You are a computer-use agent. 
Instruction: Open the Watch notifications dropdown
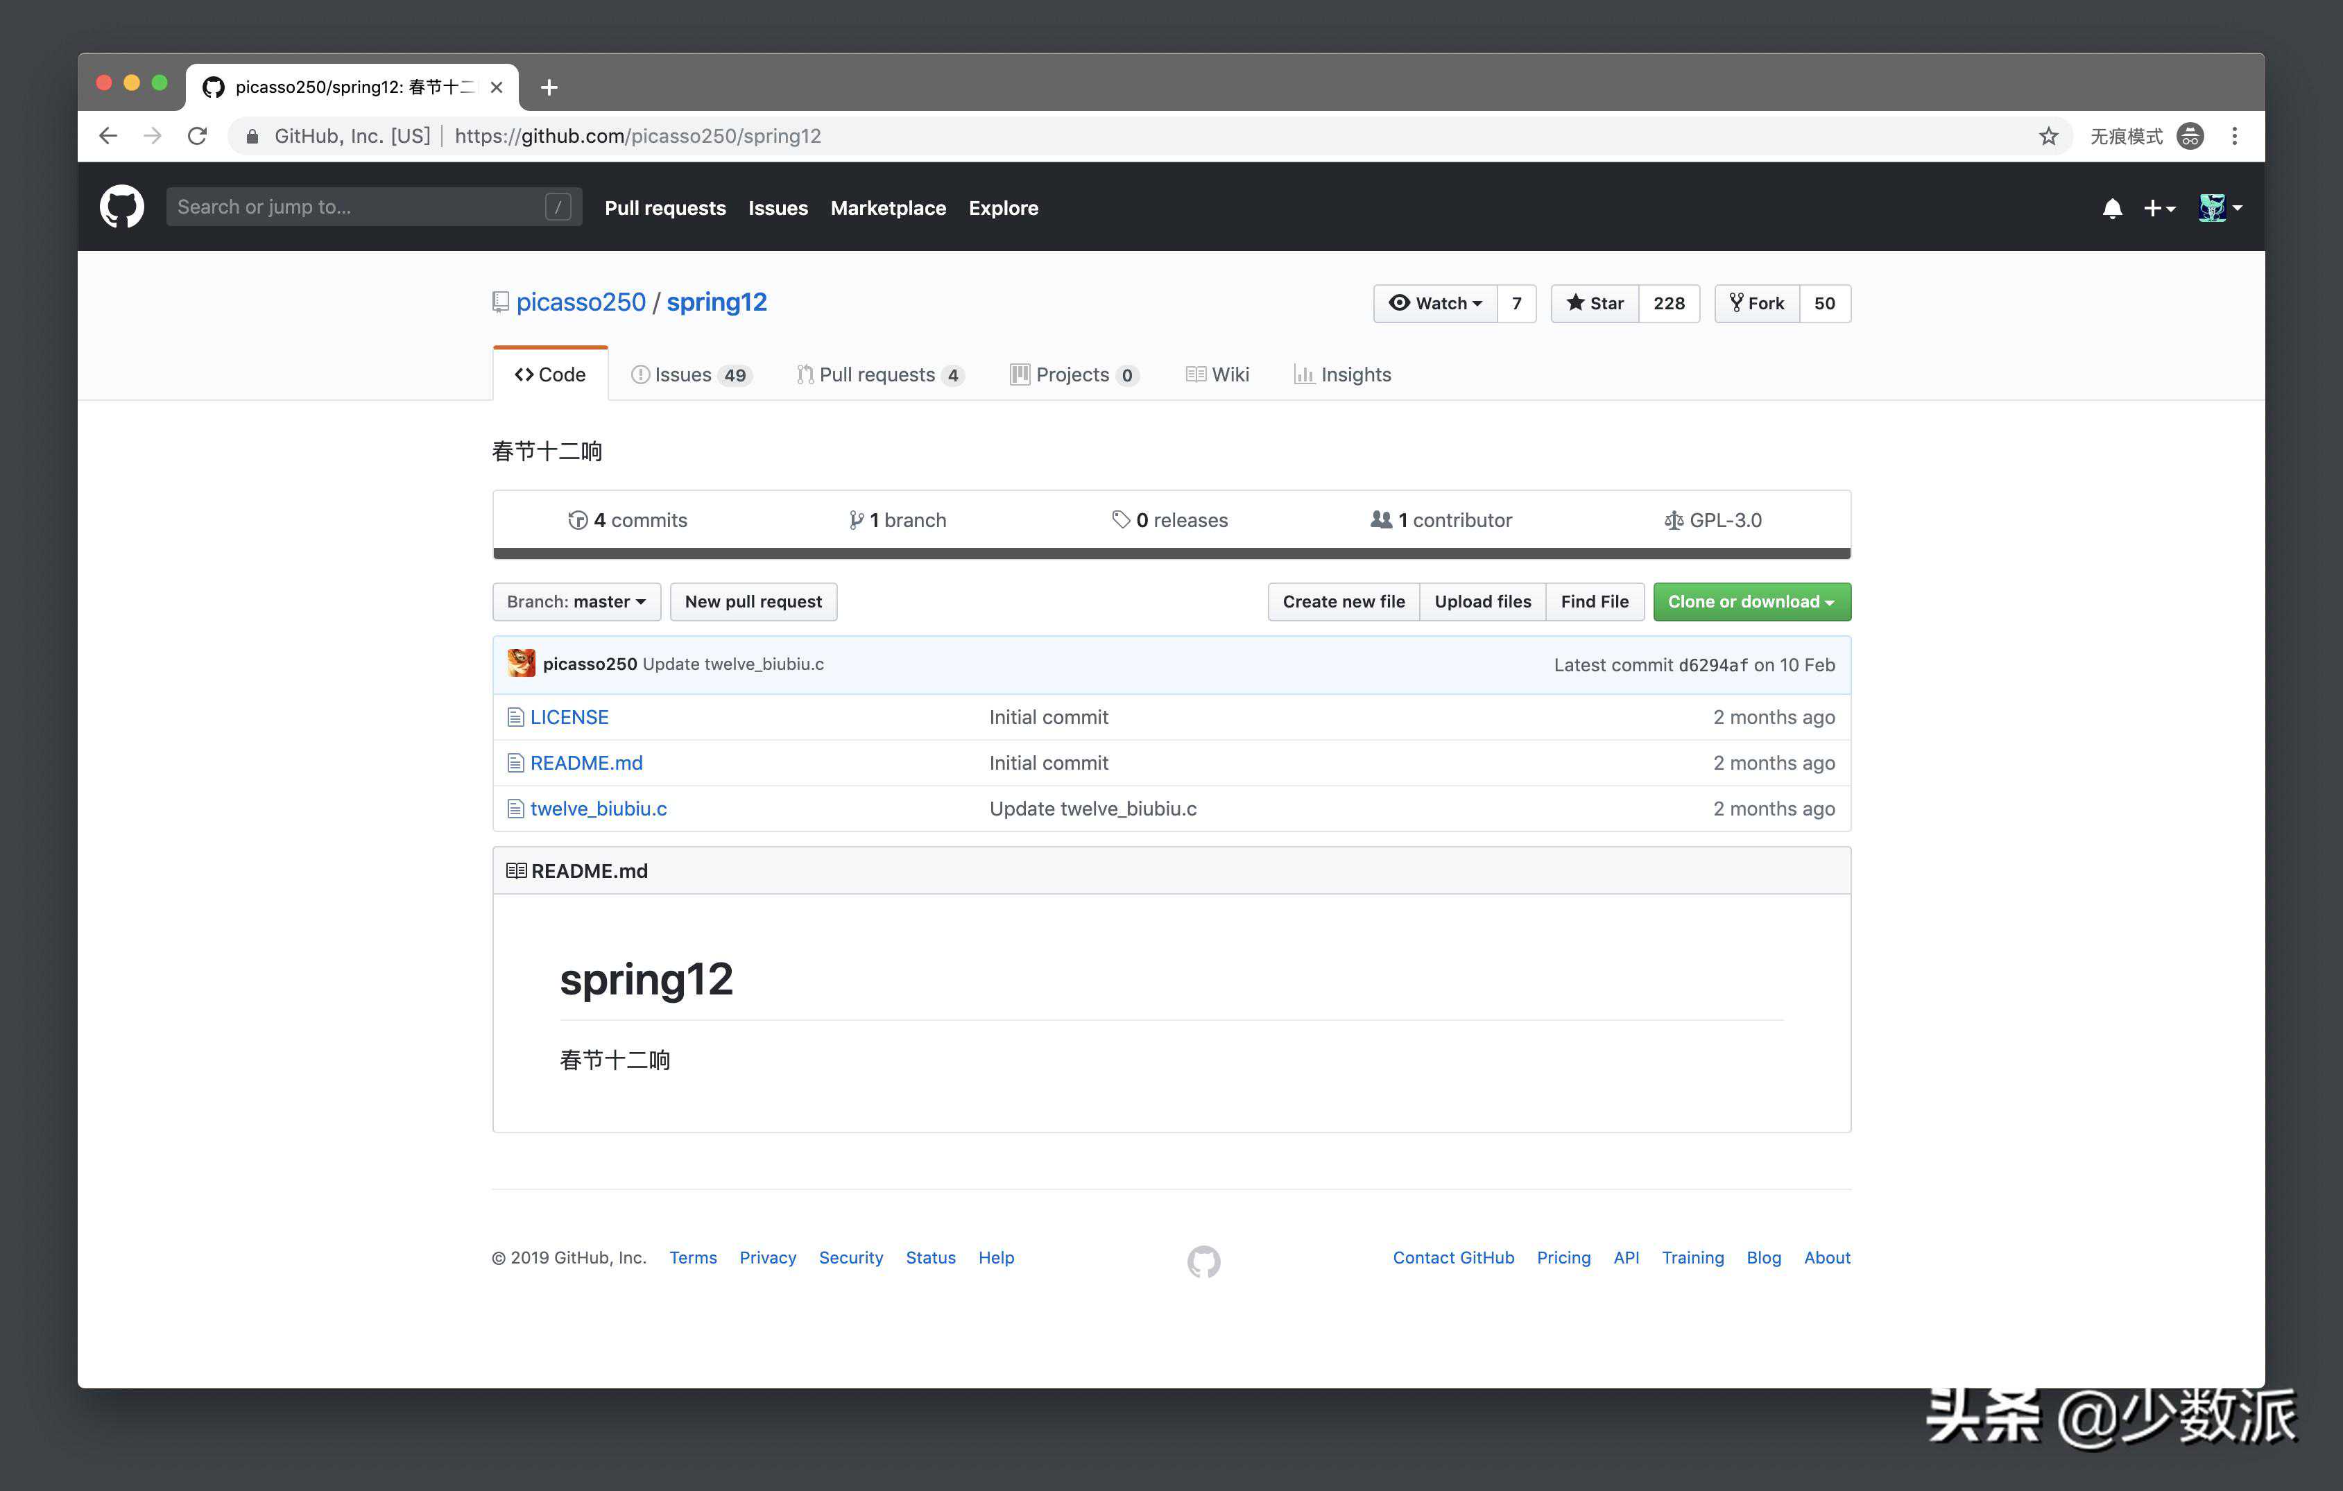[x=1435, y=304]
